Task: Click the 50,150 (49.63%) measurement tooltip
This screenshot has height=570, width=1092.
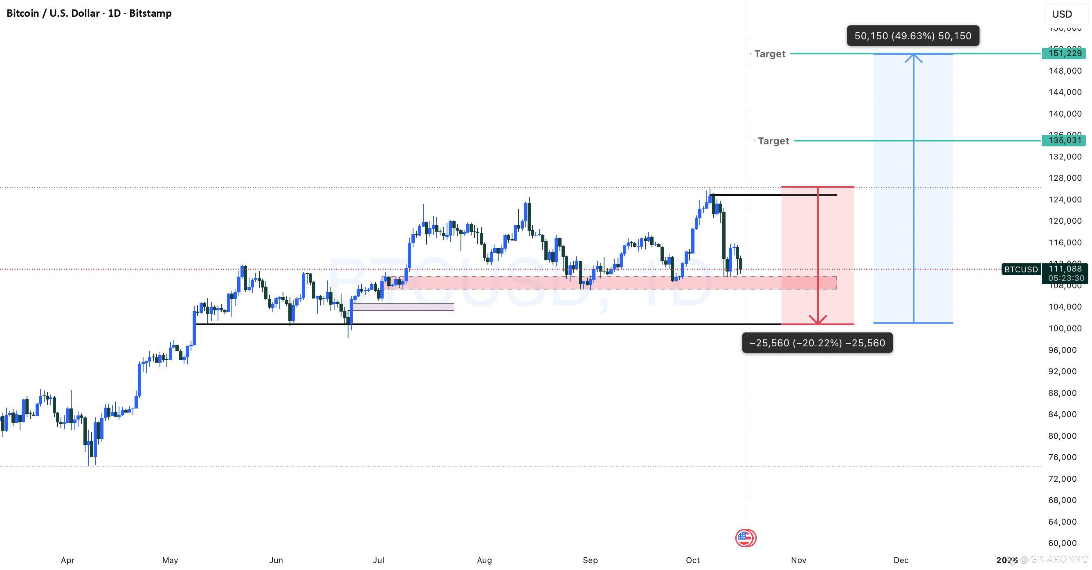Action: tap(913, 36)
